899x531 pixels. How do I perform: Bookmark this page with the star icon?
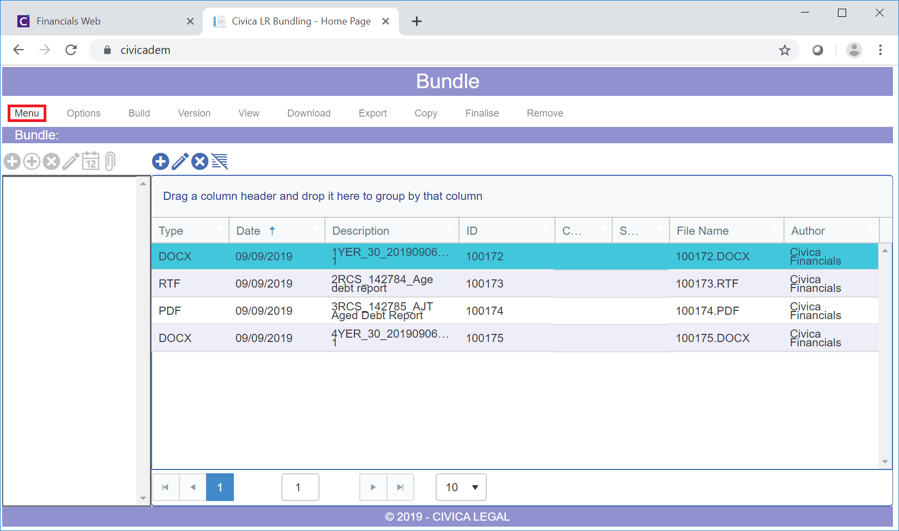pyautogui.click(x=785, y=50)
